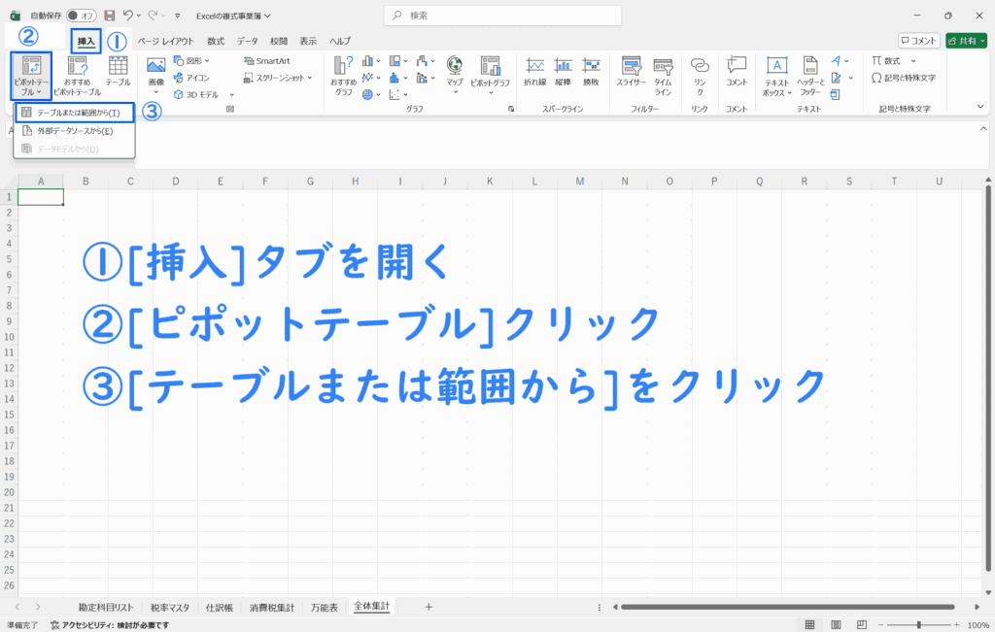This screenshot has height=632, width=995.
Task: Click the save floppy disk icon
Action: tap(109, 16)
